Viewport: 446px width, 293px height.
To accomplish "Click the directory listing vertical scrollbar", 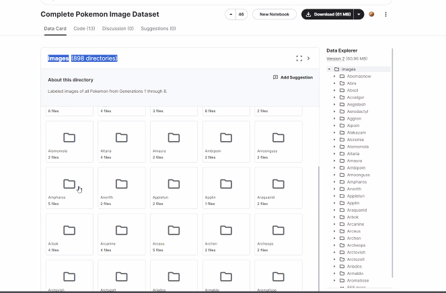I will [x=319, y=227].
